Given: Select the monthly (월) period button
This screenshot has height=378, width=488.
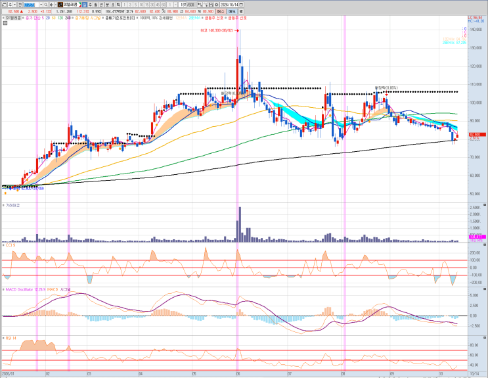Looking at the screenshot, I should click(95, 5).
